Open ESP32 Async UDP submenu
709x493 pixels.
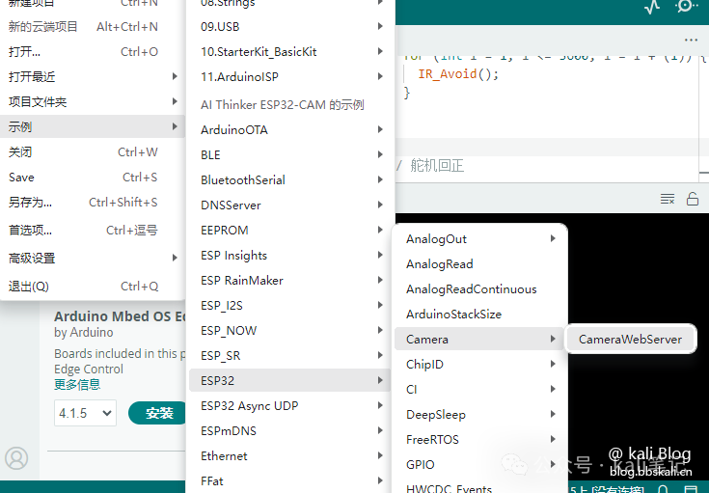tap(290, 406)
